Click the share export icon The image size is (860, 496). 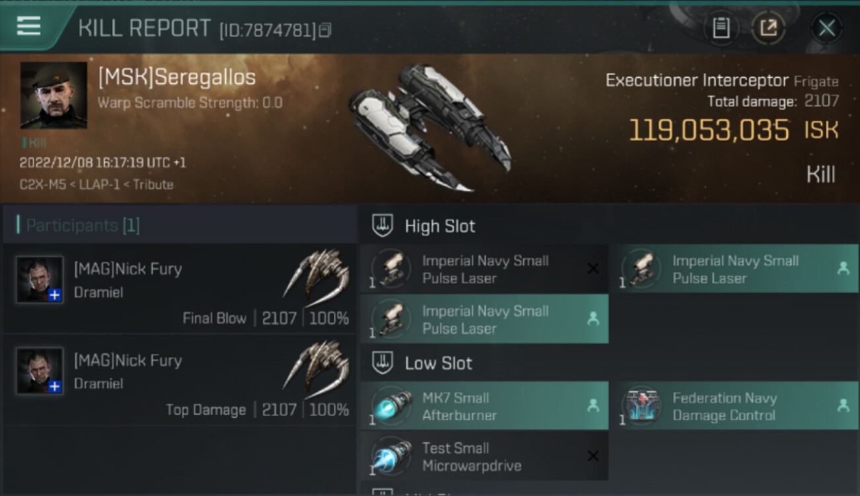pyautogui.click(x=768, y=28)
